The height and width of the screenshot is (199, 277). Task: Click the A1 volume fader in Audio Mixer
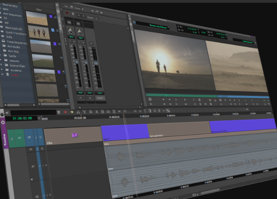[76, 61]
